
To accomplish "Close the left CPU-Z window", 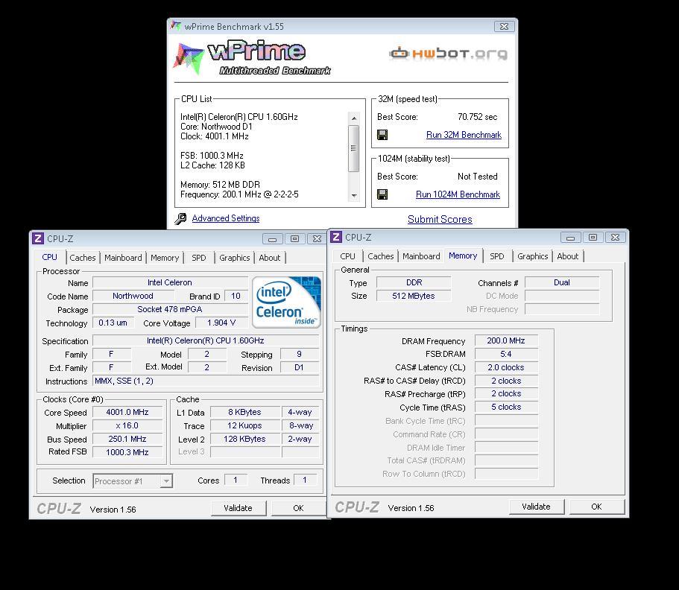I will click(x=318, y=239).
